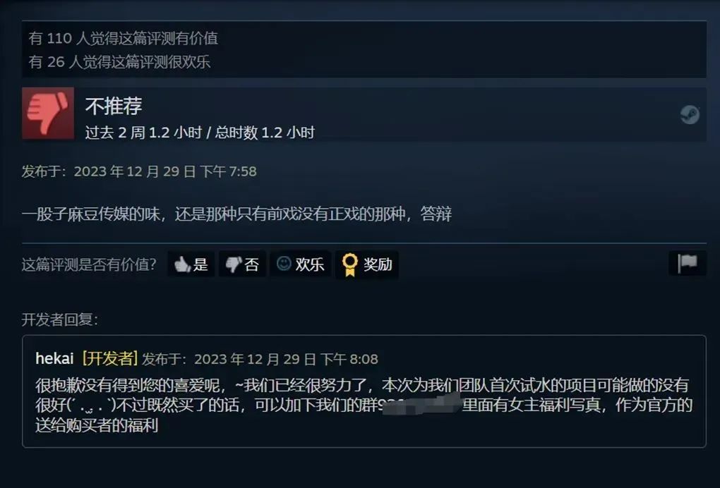This screenshot has height=488, width=720.
Task: Open the 不推荐 review title
Action: [114, 106]
